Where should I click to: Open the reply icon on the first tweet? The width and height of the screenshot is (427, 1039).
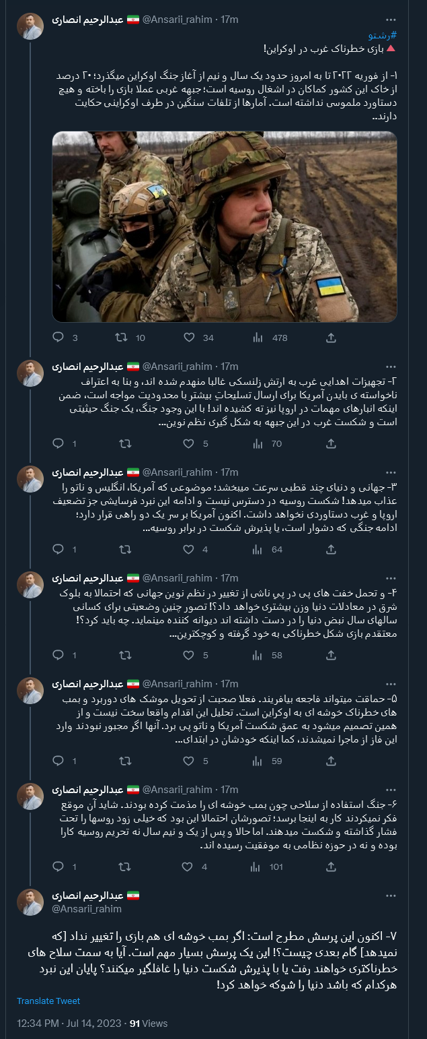(57, 337)
